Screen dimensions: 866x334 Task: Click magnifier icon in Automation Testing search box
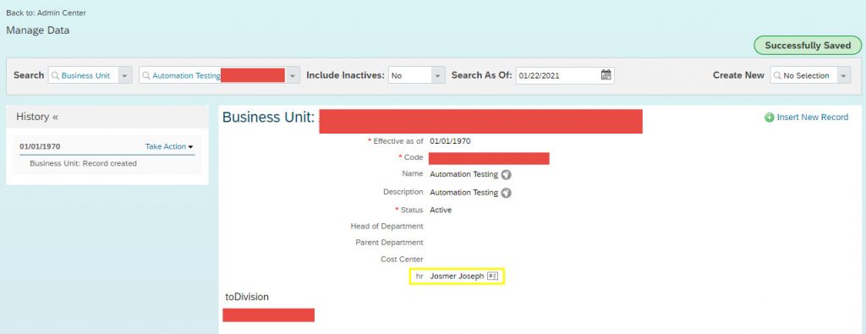146,75
